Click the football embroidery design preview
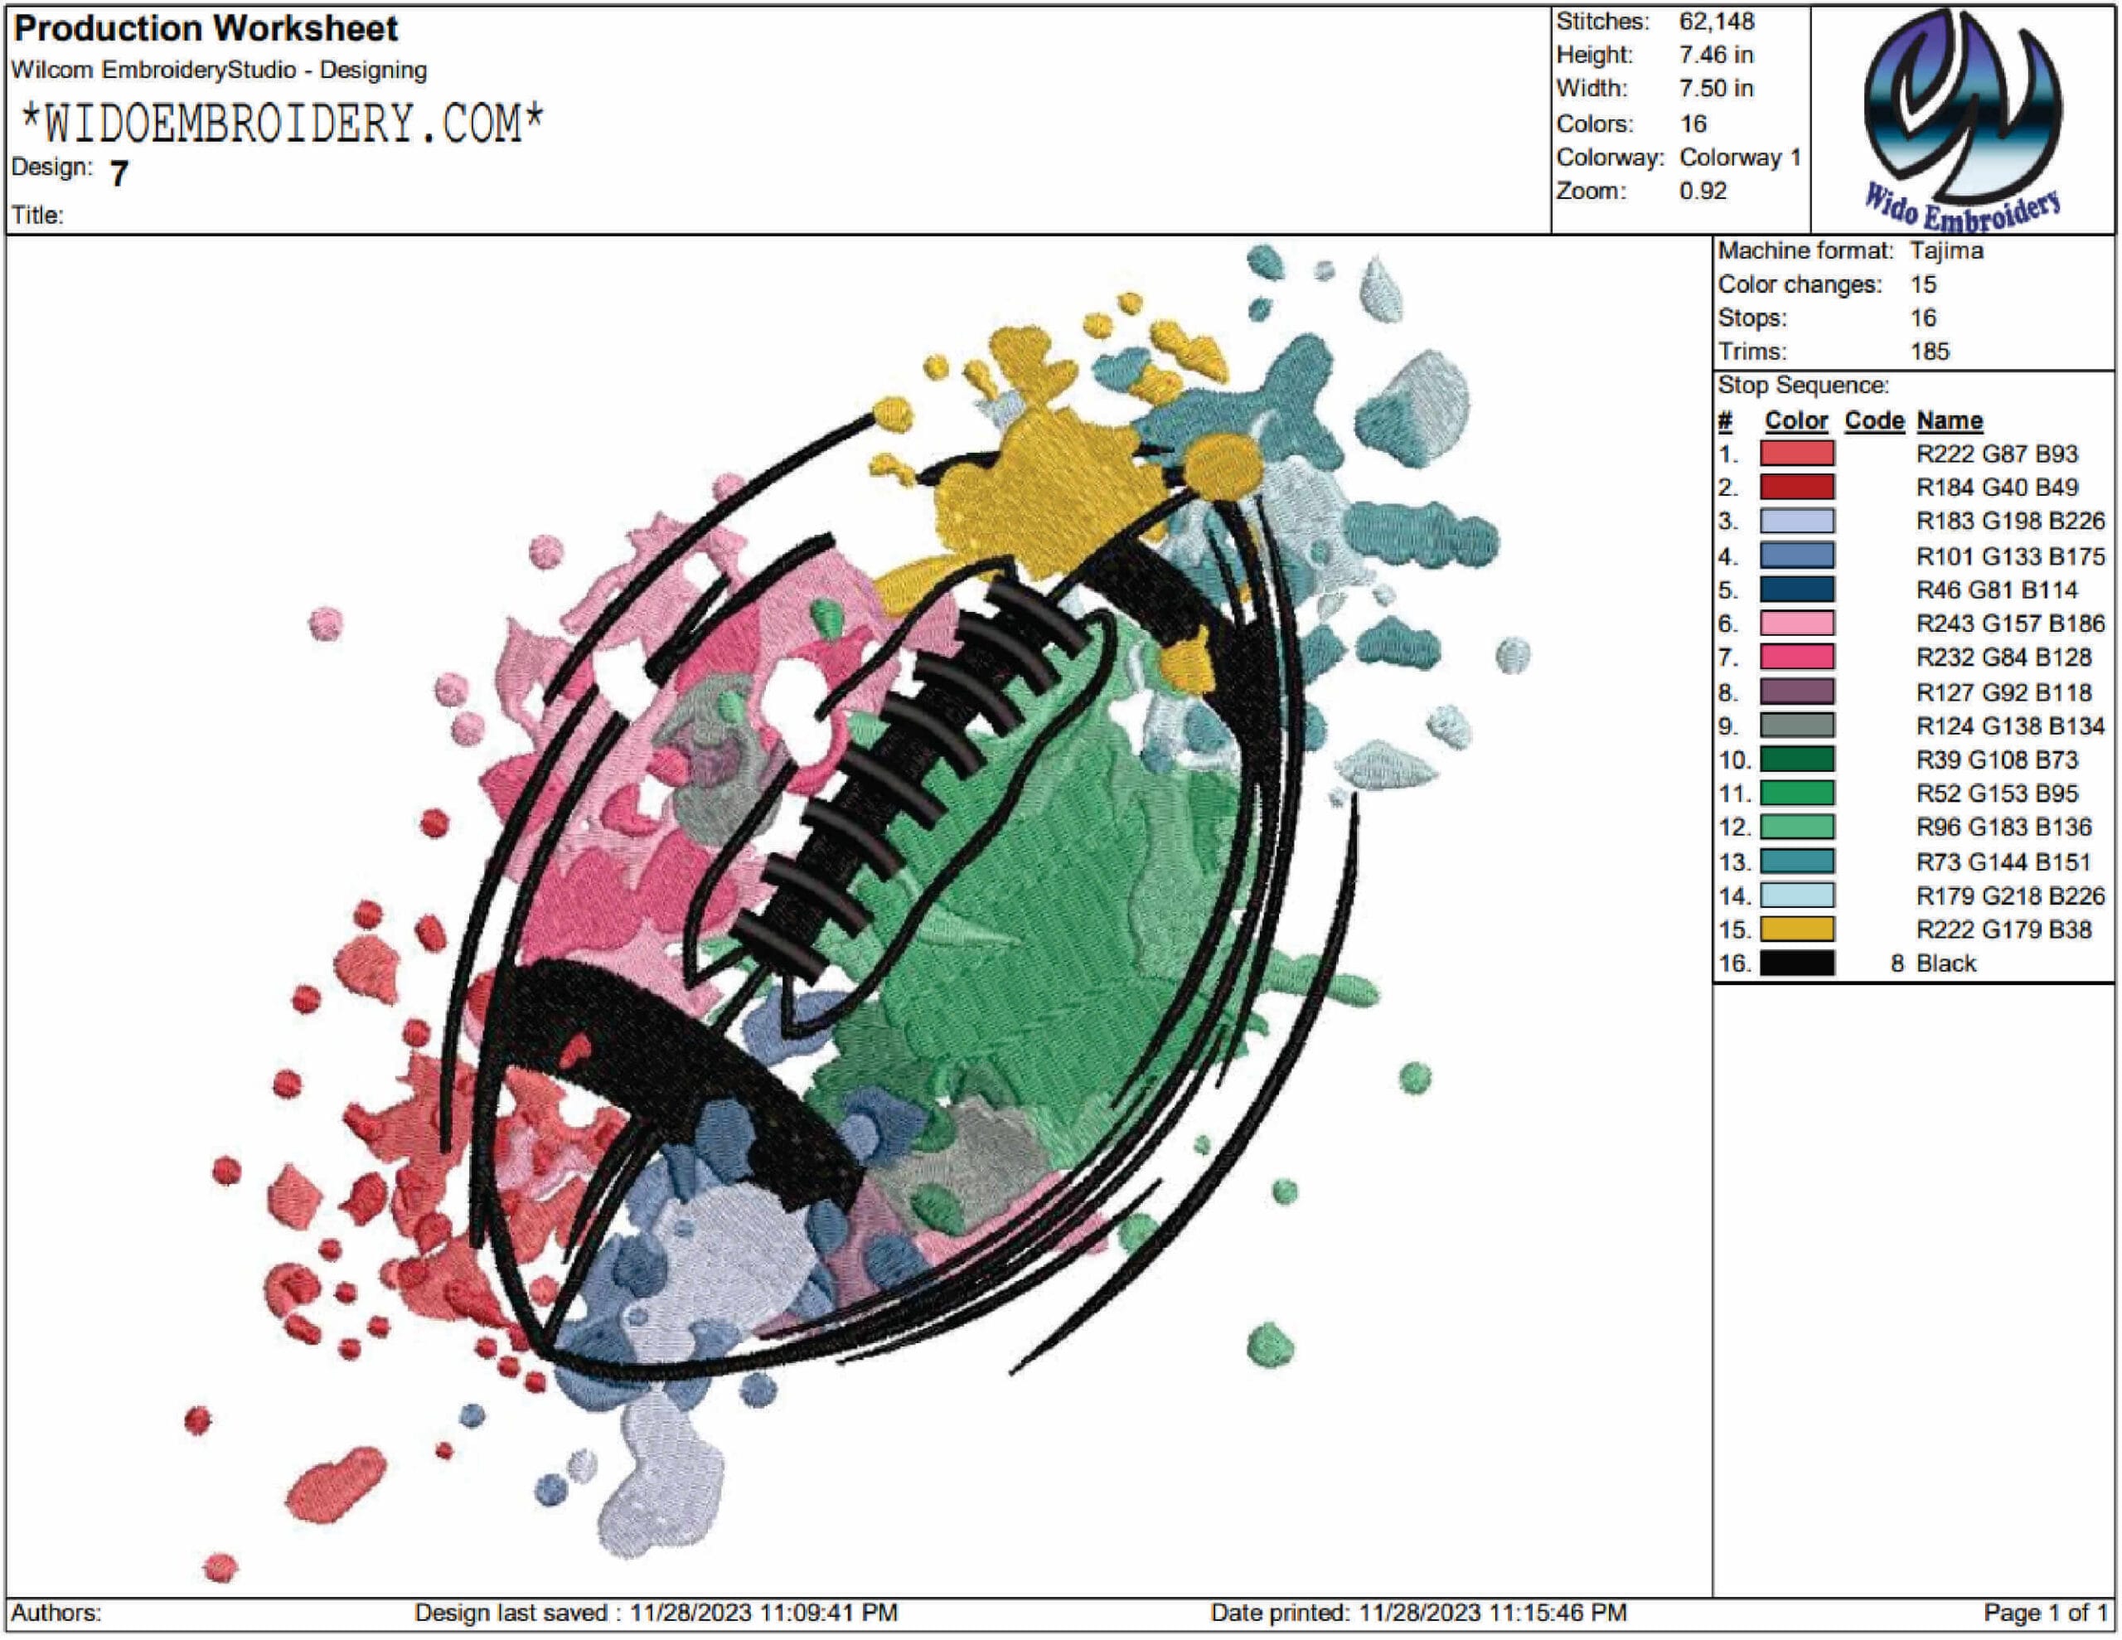 coord(855,914)
